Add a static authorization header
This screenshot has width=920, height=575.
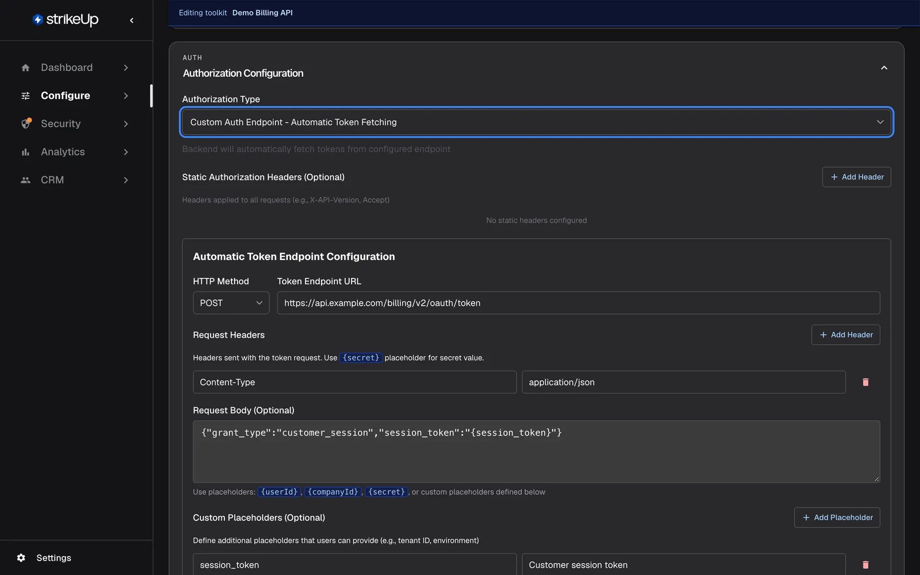point(857,177)
